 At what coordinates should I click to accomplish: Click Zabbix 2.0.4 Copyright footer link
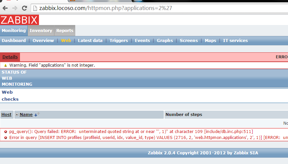click(x=203, y=153)
